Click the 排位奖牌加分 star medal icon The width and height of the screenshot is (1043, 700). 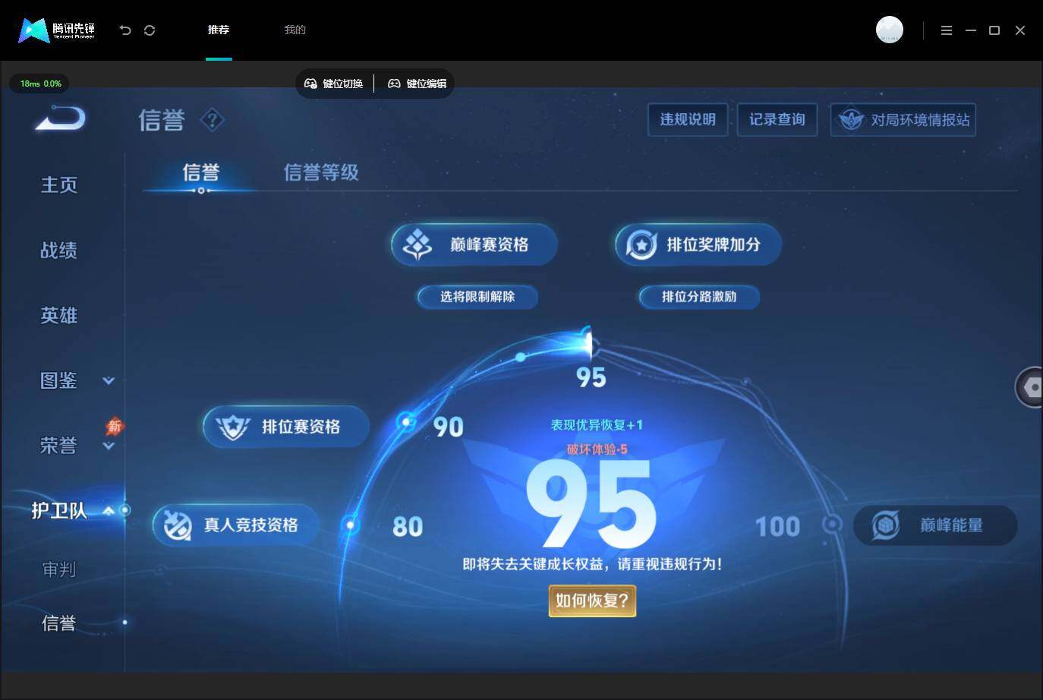(x=641, y=244)
